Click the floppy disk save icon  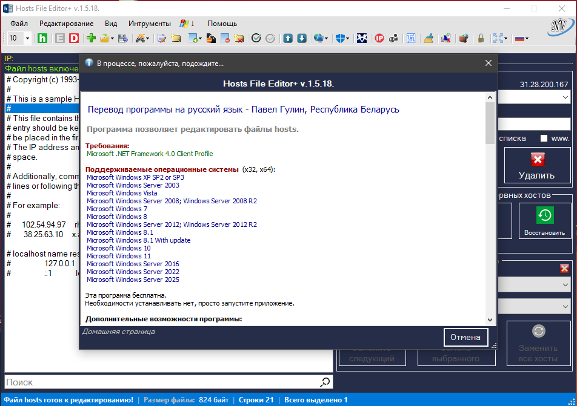click(123, 38)
